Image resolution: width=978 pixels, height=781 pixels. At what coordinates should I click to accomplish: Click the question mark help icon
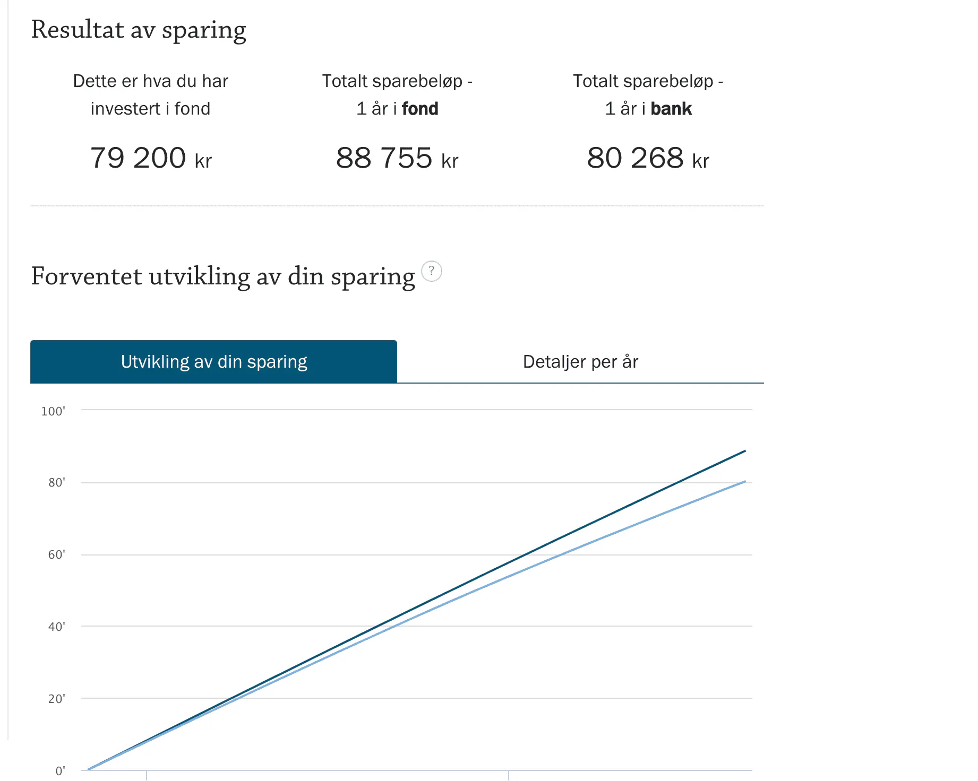[432, 271]
